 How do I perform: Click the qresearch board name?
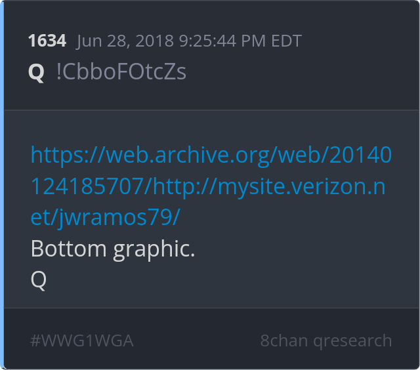(352, 341)
